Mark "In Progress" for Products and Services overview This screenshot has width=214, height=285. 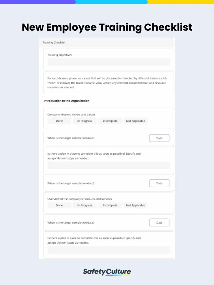pyautogui.click(x=85, y=205)
